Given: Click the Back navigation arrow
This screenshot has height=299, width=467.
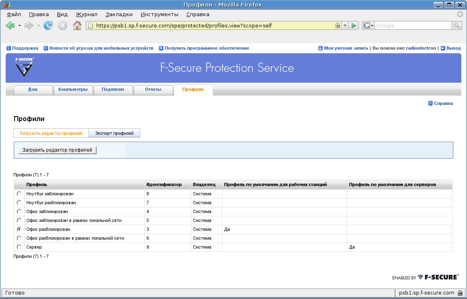Looking at the screenshot, I should tap(10, 25).
